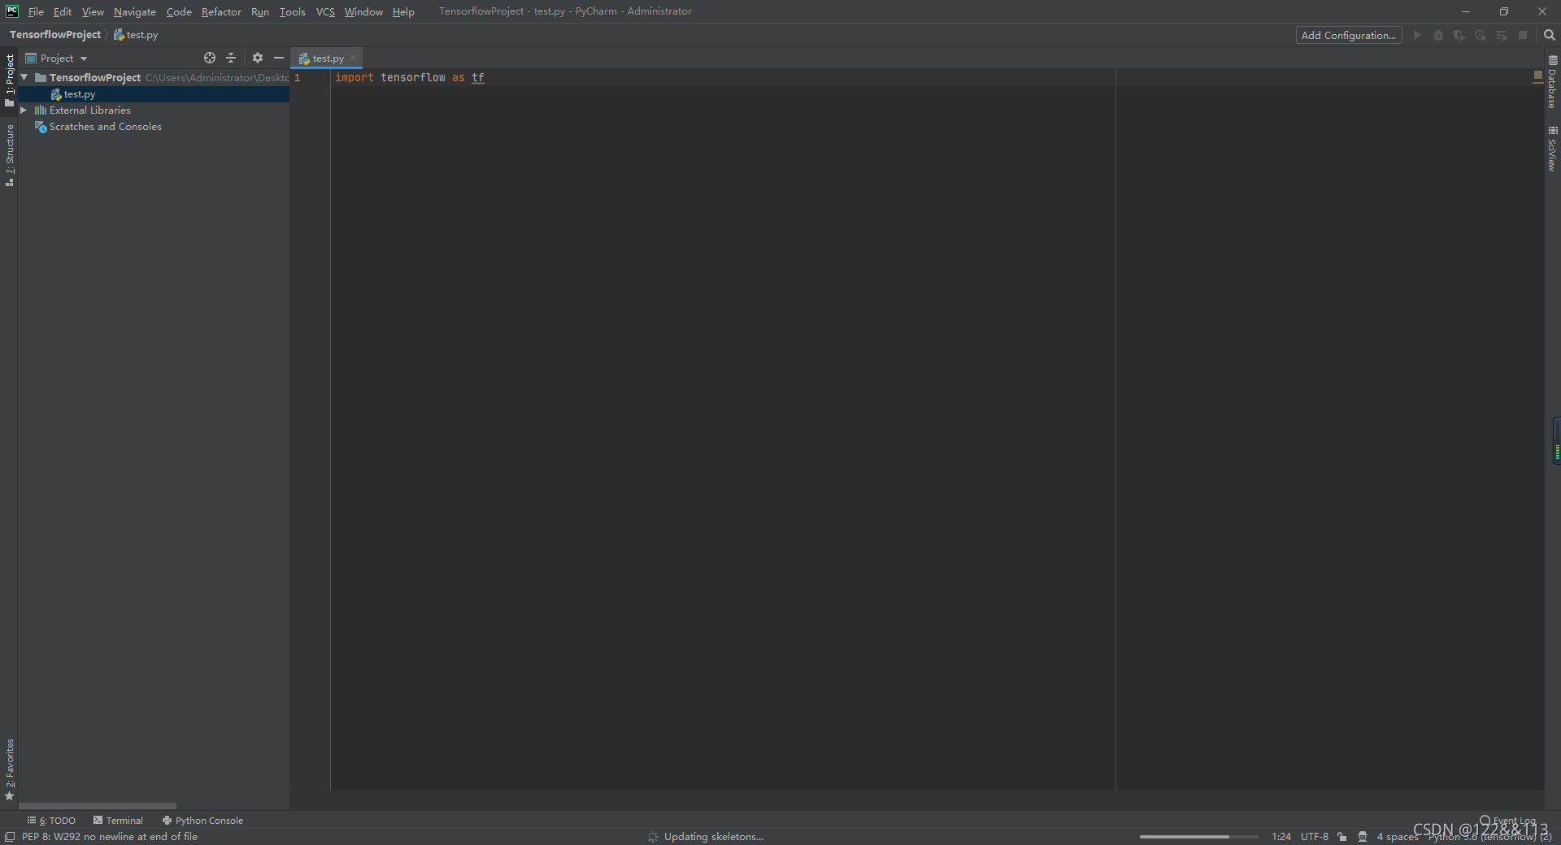Image resolution: width=1561 pixels, height=845 pixels.
Task: Click the Debug bug icon
Action: point(1438,35)
